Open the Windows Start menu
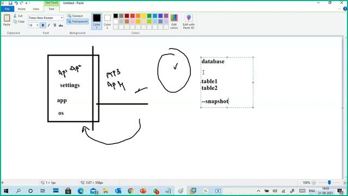Screen dimensions: 348x196 [6, 191]
